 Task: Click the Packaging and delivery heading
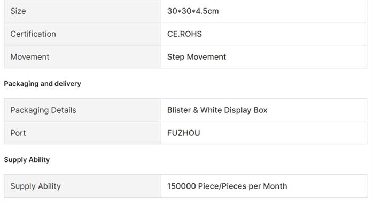click(42, 84)
